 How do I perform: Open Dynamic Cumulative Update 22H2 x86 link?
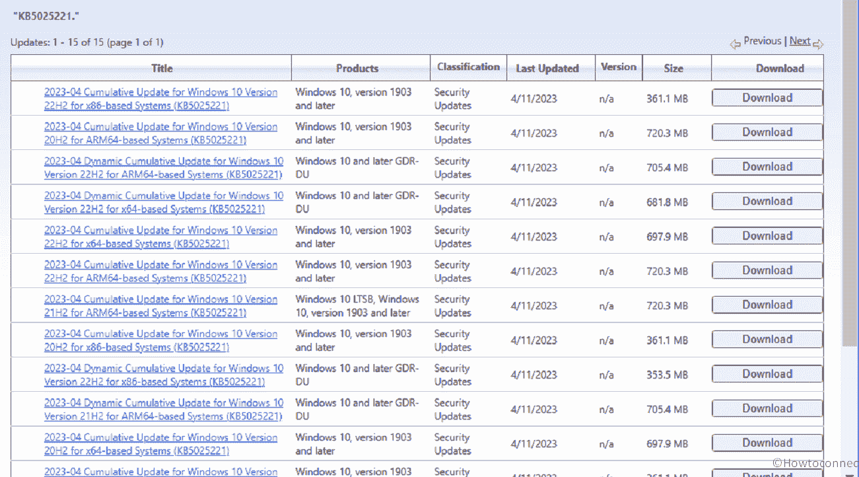(x=164, y=375)
